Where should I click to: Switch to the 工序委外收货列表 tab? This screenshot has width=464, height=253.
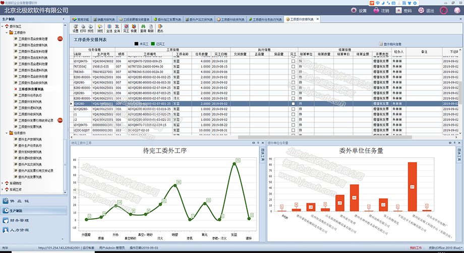[x=231, y=20]
